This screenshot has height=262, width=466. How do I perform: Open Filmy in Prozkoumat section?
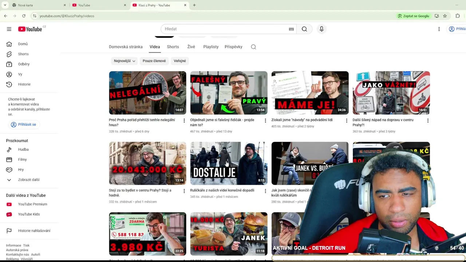click(x=22, y=160)
